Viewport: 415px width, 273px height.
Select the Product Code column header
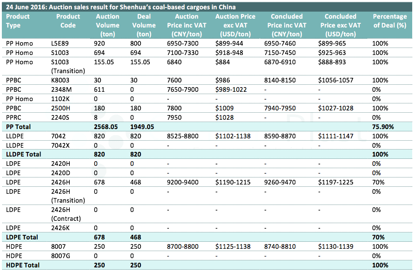coord(68,20)
